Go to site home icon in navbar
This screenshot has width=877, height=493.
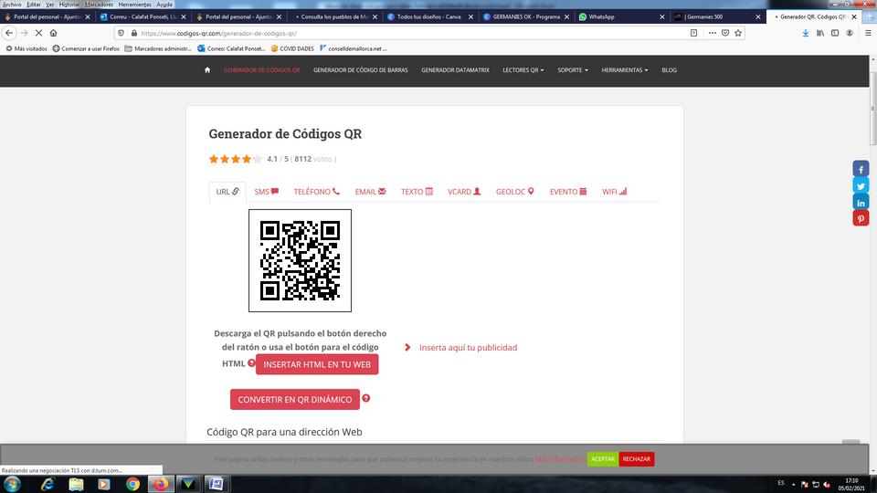[207, 70]
